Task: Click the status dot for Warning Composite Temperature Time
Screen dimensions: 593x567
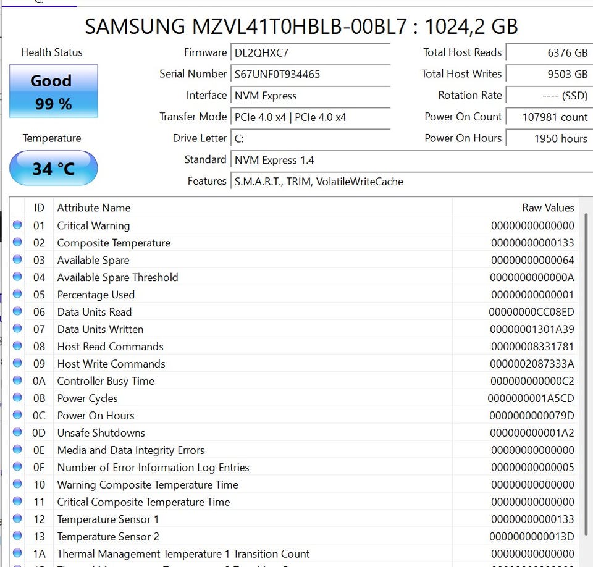Action: tap(17, 484)
